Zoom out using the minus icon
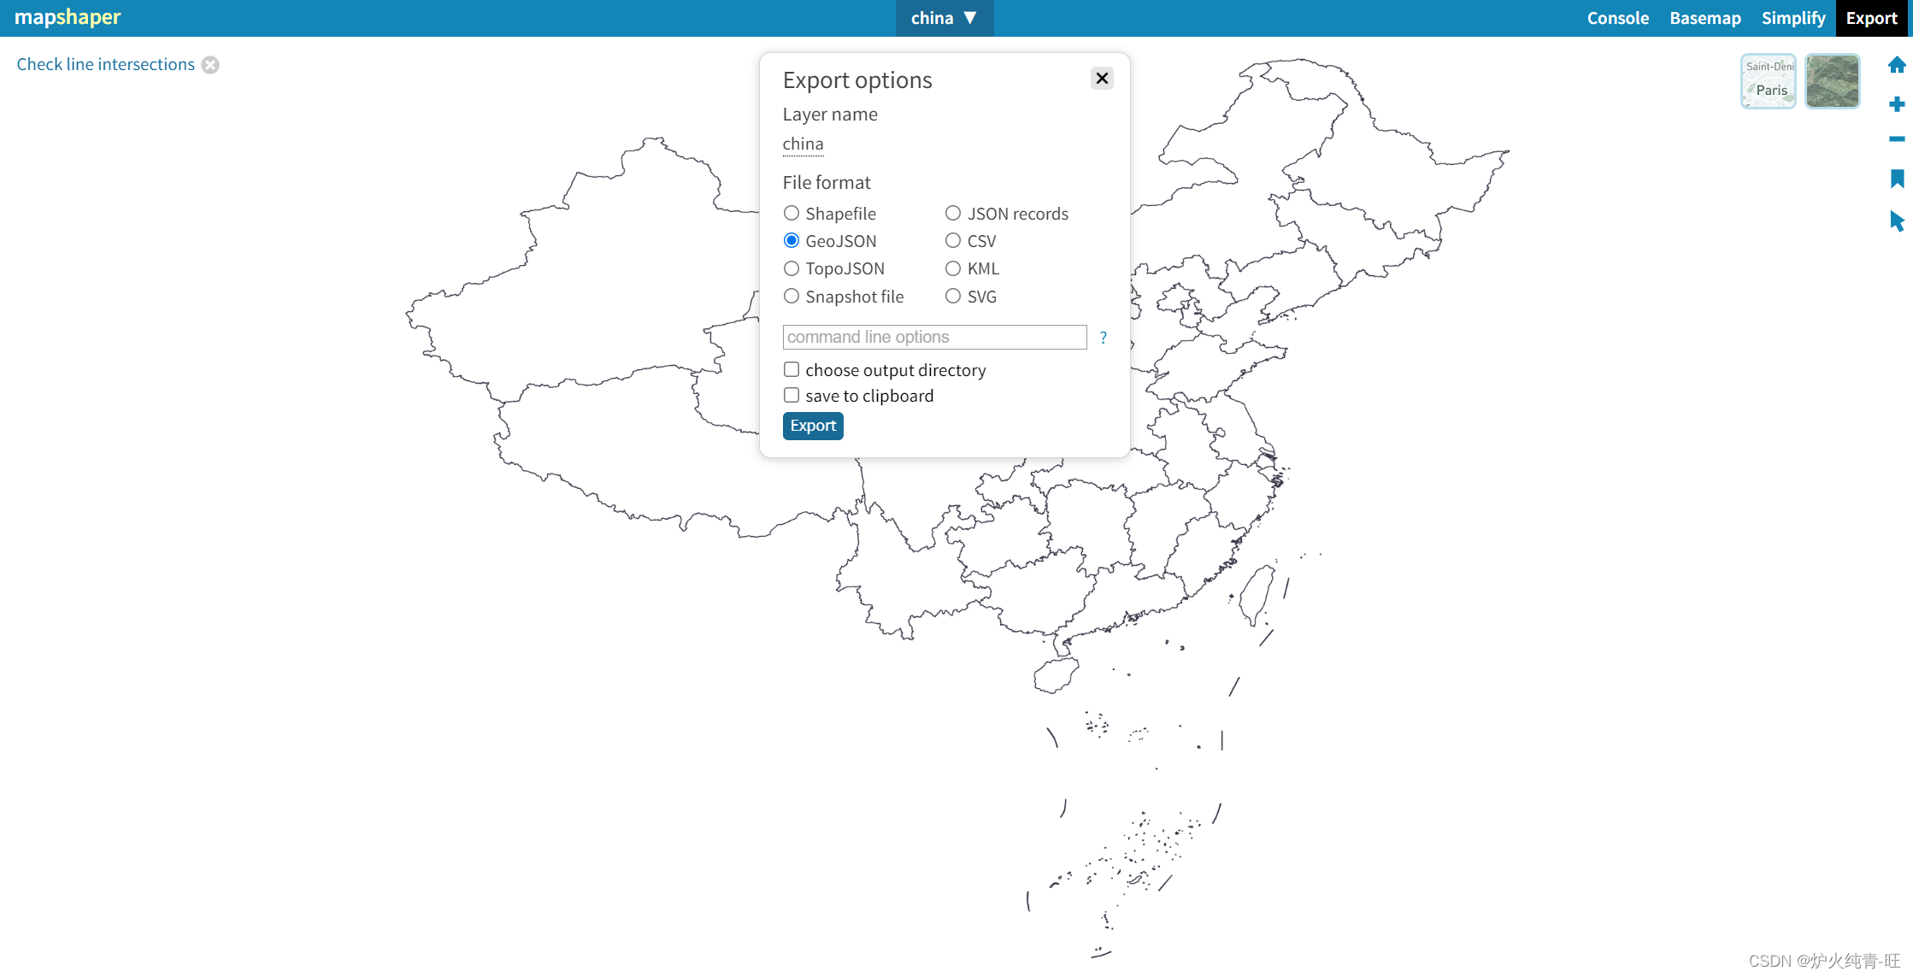This screenshot has width=1913, height=977. (x=1897, y=139)
